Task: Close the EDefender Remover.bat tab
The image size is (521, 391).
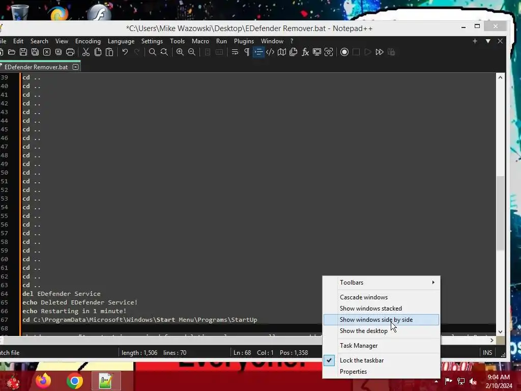Action: pyautogui.click(x=76, y=67)
